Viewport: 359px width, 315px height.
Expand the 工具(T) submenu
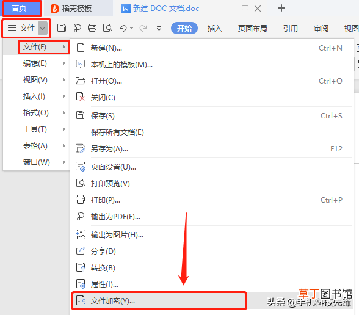tap(37, 129)
